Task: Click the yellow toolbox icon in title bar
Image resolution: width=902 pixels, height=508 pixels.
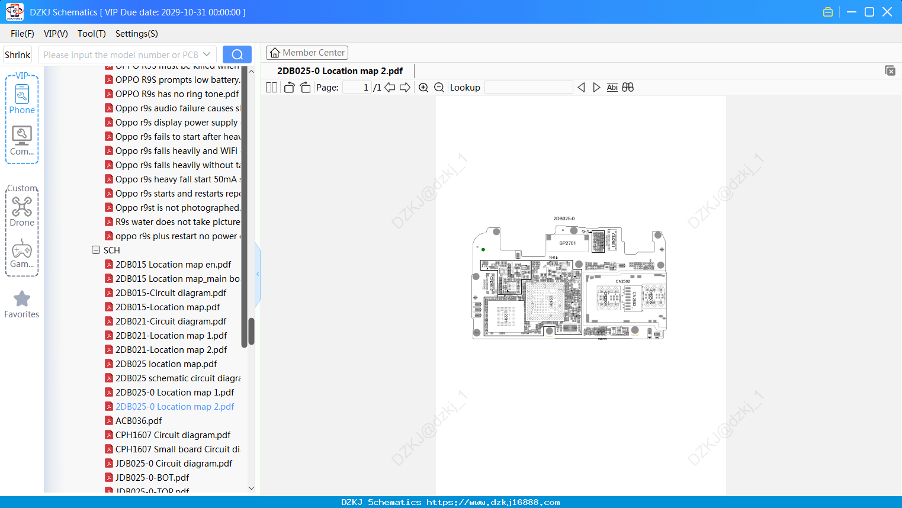Action: pos(828,12)
